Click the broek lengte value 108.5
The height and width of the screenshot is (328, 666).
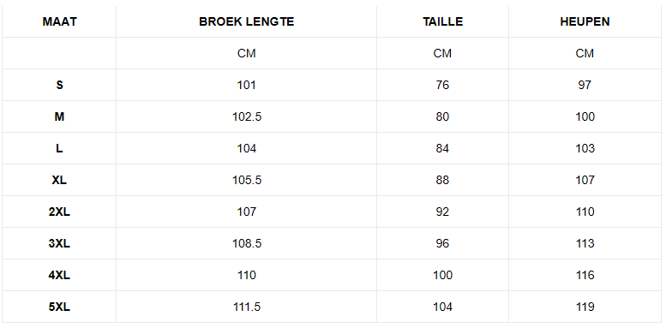click(x=247, y=243)
